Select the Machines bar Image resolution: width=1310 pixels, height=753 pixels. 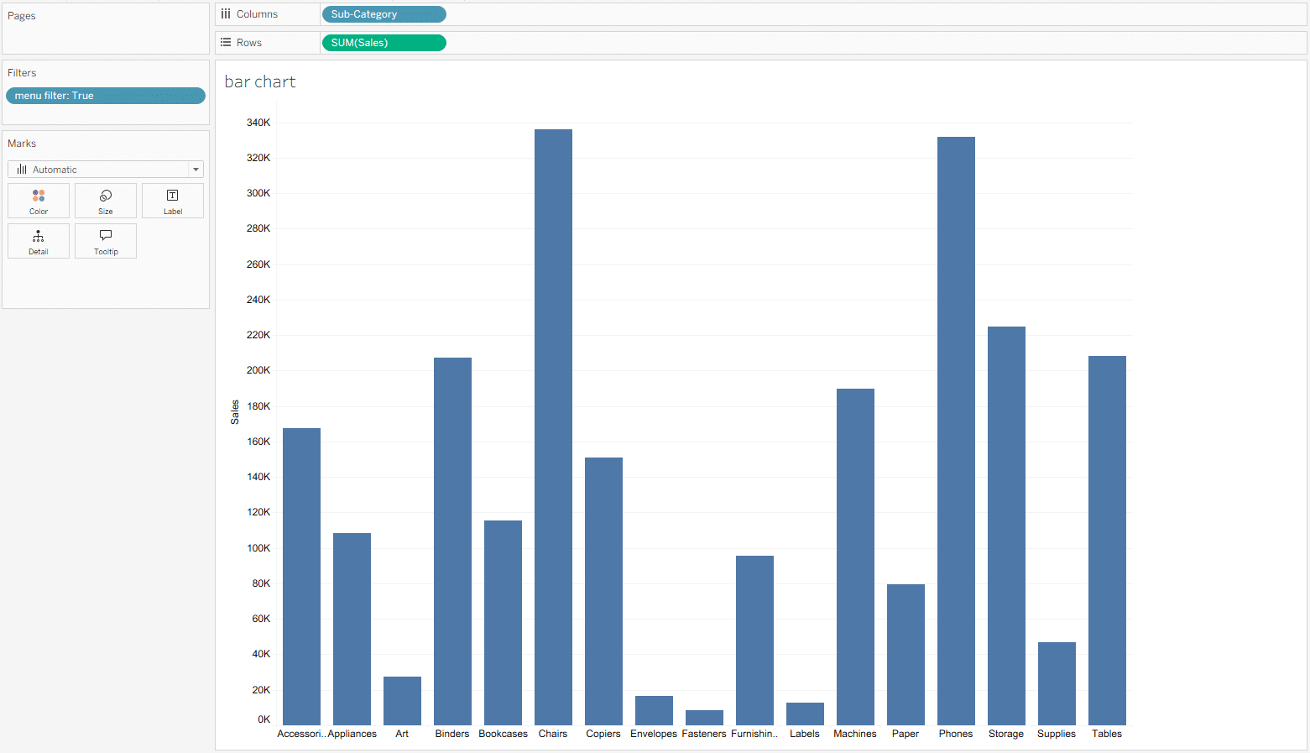(855, 557)
